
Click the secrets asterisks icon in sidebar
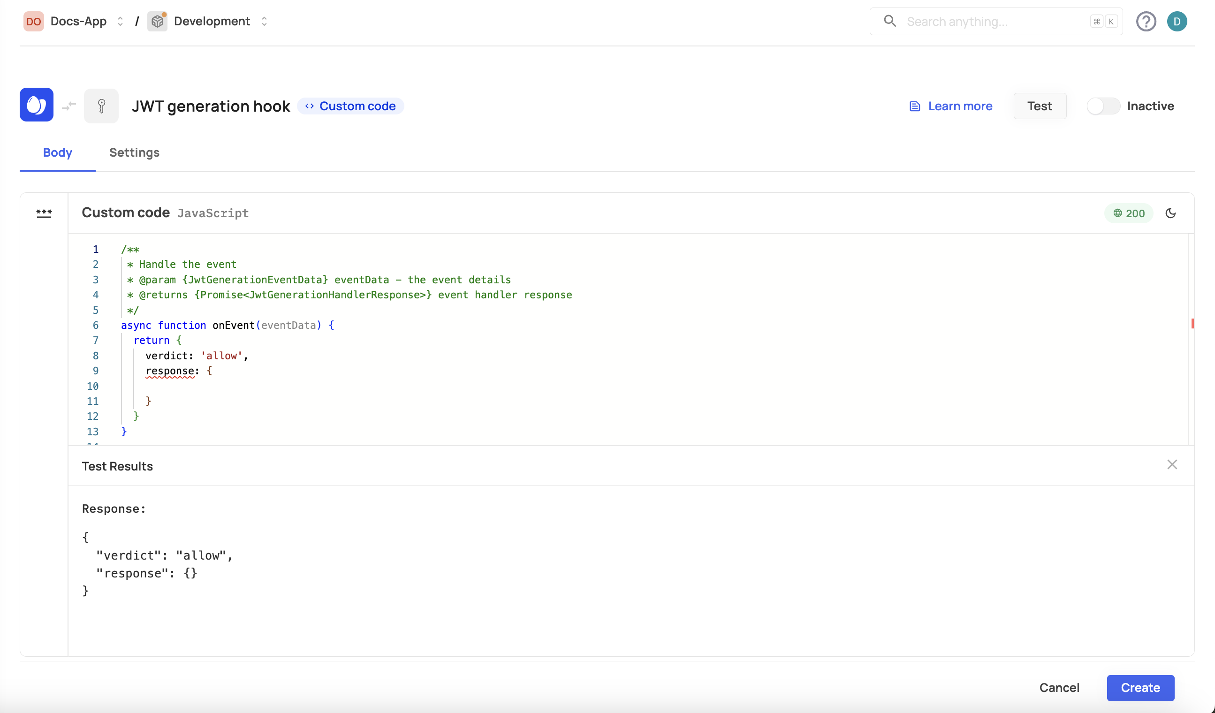(x=44, y=213)
